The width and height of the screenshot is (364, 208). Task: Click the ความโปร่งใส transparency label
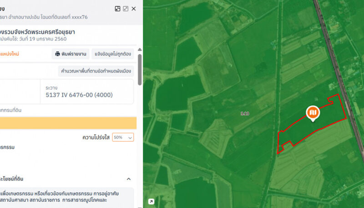(x=96, y=137)
